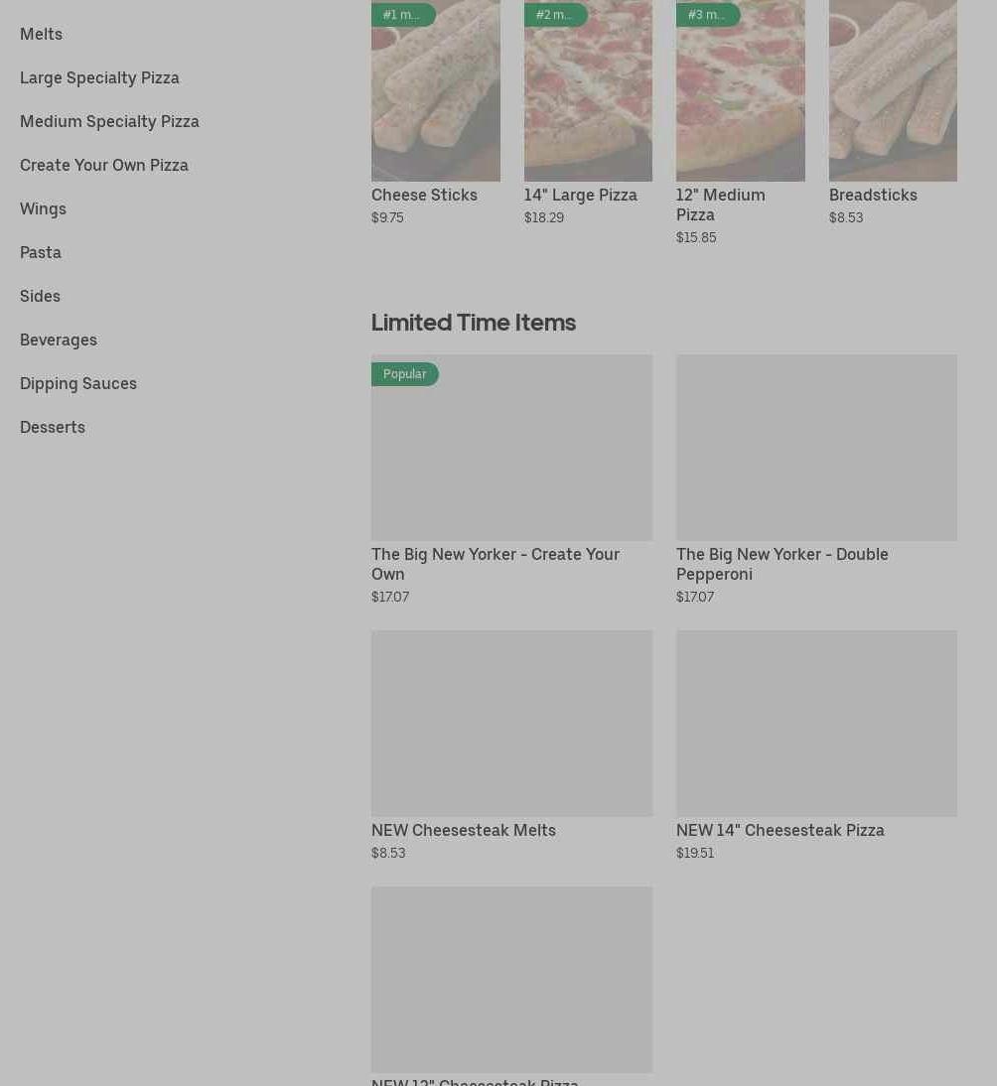Select Medium Specialty Pizza category
This screenshot has height=1086, width=997.
point(109,121)
